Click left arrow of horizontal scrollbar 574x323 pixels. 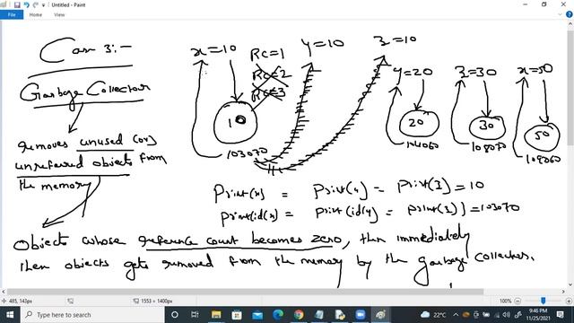pos(4,292)
